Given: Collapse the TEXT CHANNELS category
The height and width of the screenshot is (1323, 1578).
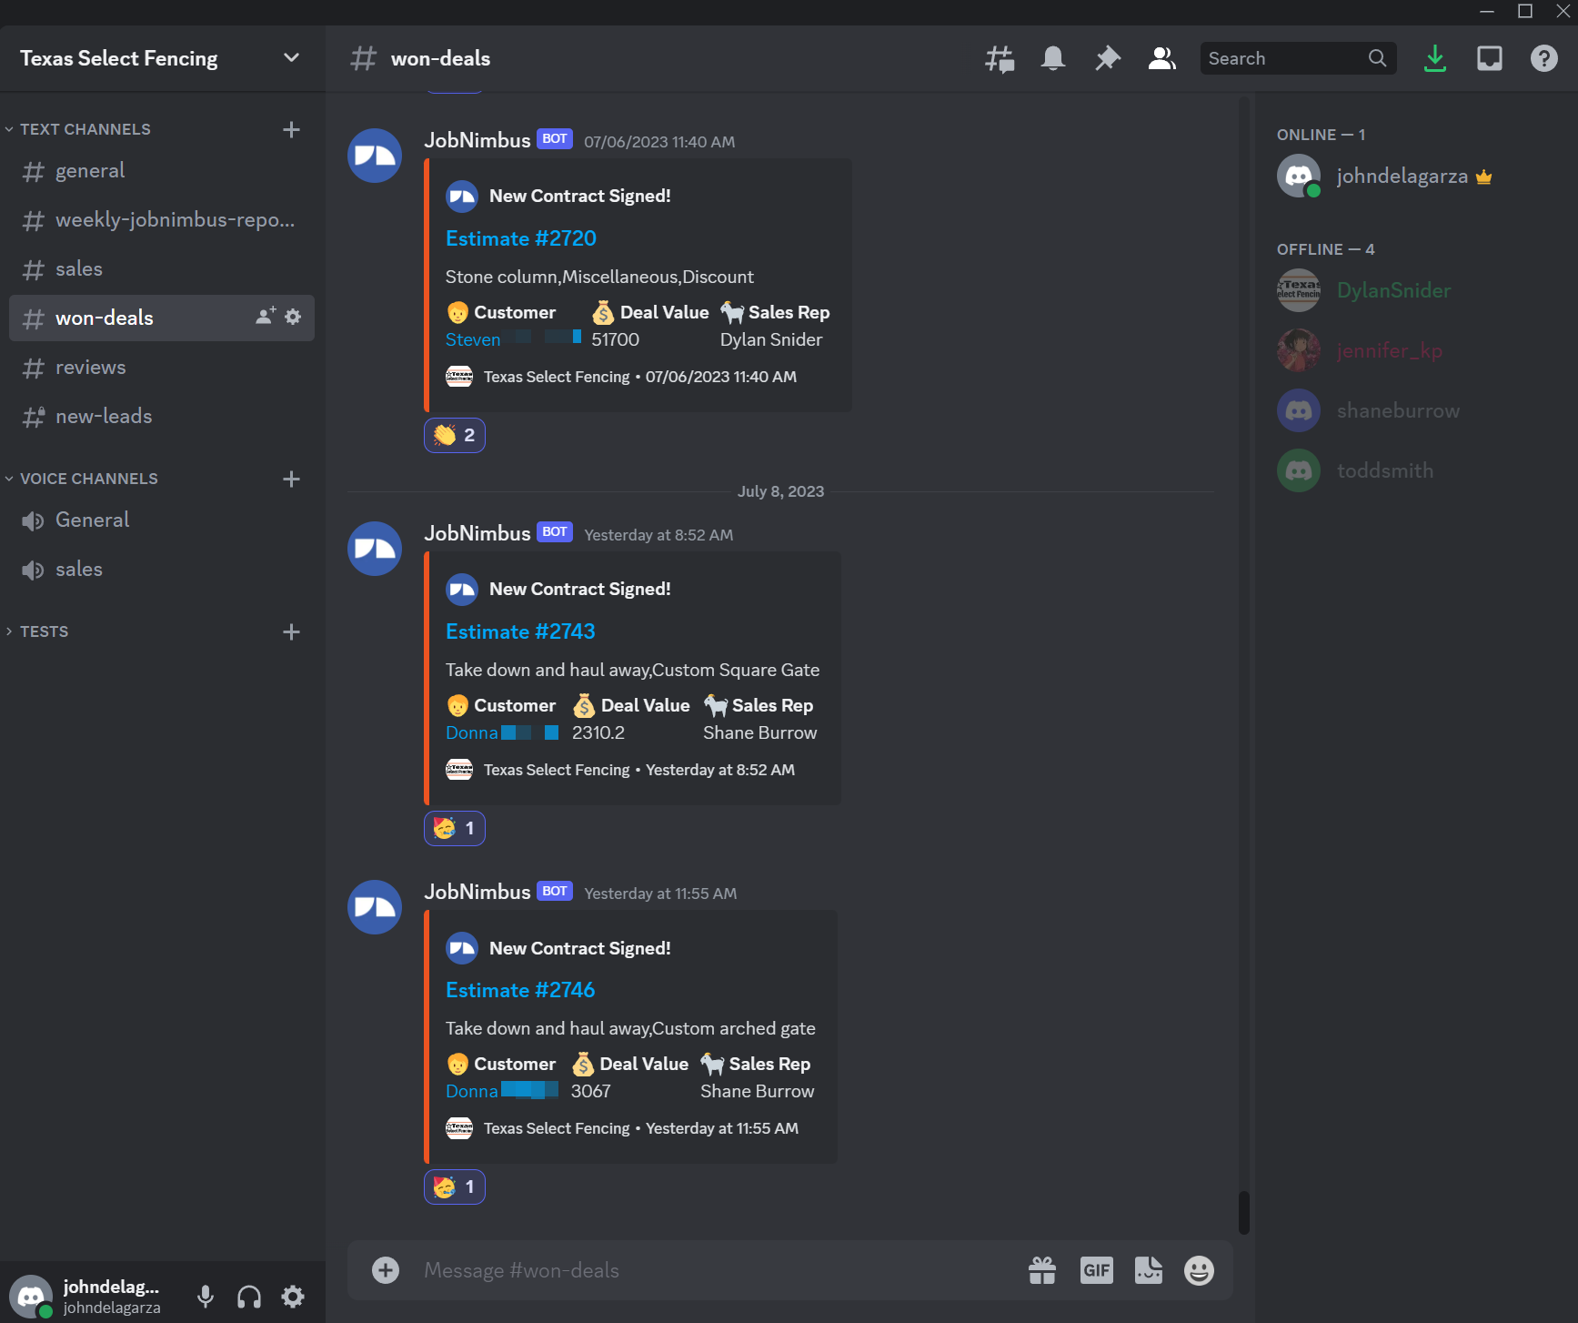Looking at the screenshot, I should point(85,128).
